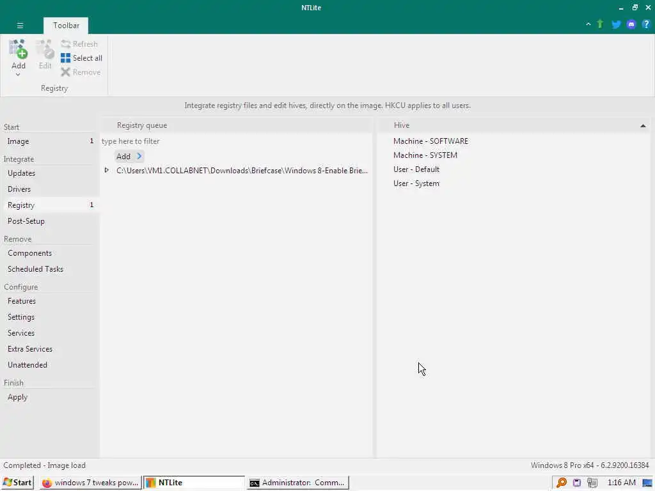This screenshot has width=655, height=491.
Task: Select User - Default hive
Action: 416,169
